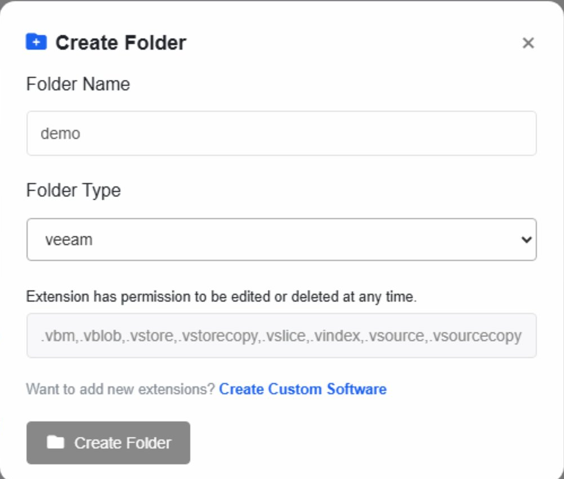The height and width of the screenshot is (479, 564).
Task: Close the Create Folder dialog
Action: [528, 43]
